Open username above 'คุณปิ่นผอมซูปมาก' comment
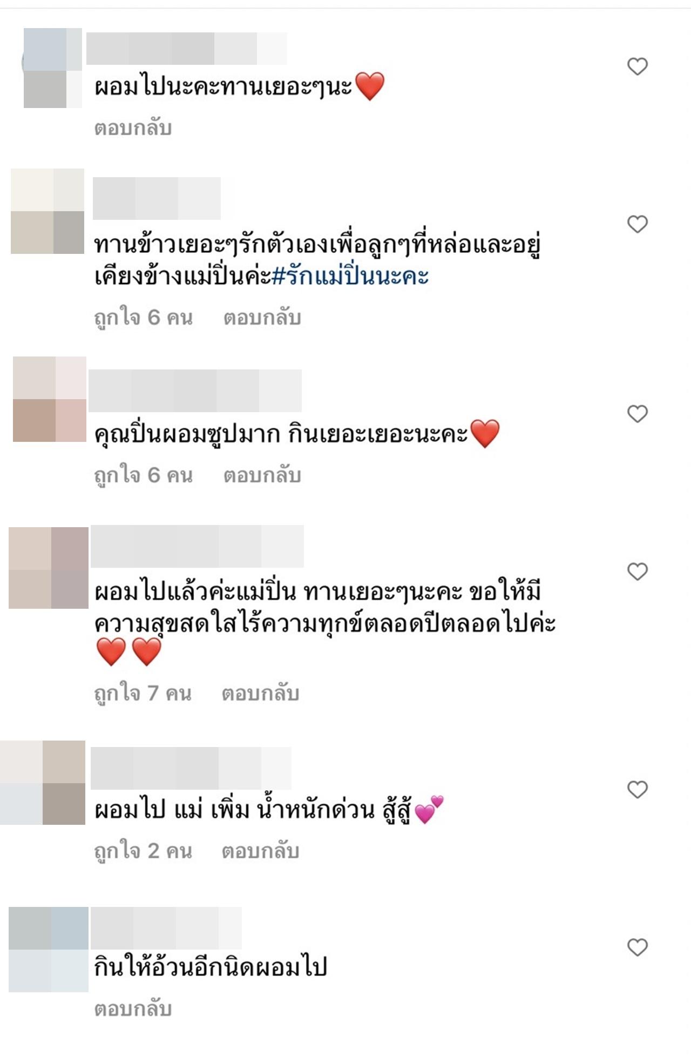691x1056 pixels. (x=195, y=391)
